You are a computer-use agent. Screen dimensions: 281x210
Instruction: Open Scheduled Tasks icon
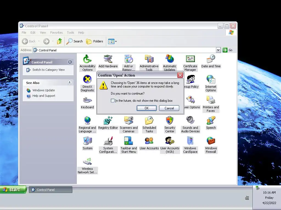tap(149, 124)
